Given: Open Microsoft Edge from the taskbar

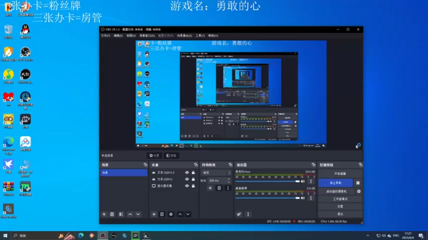Looking at the screenshot, I should 81,236.
